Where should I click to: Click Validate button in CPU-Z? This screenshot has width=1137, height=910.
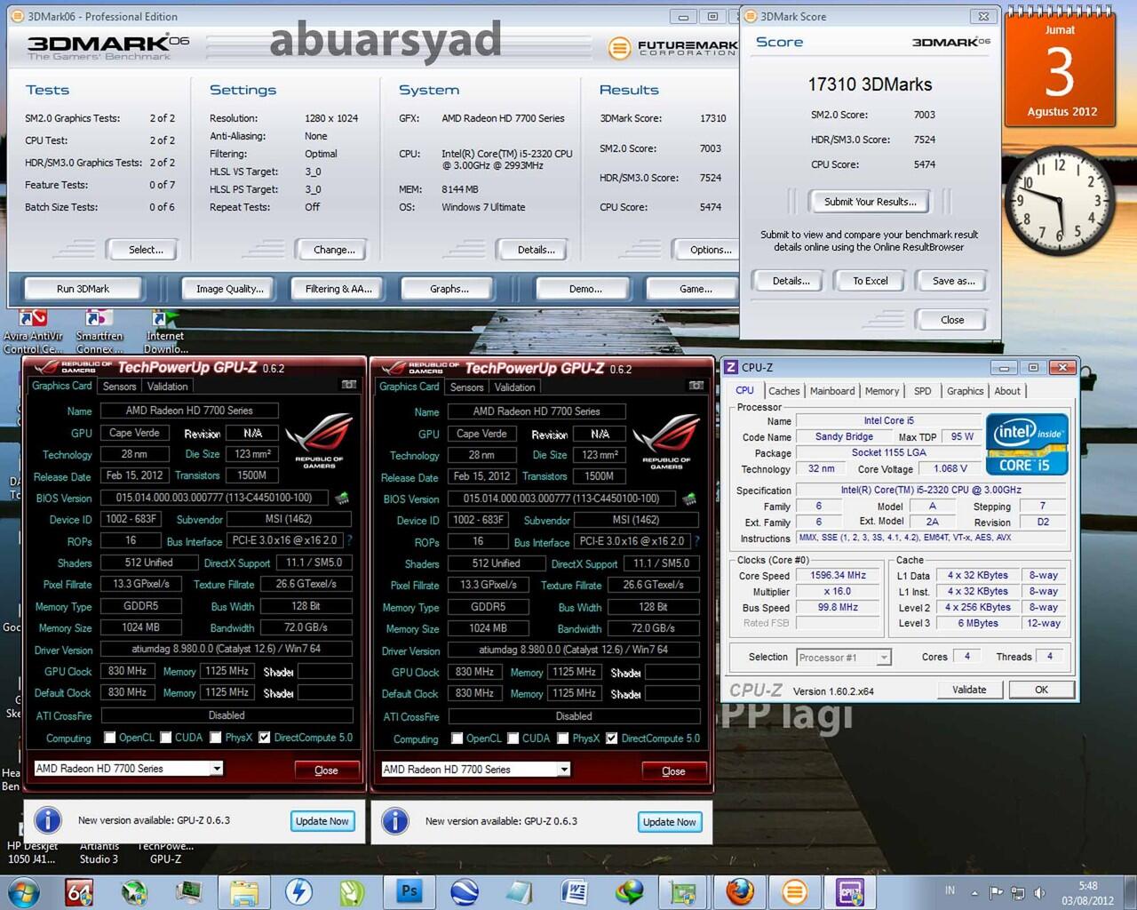(x=969, y=690)
